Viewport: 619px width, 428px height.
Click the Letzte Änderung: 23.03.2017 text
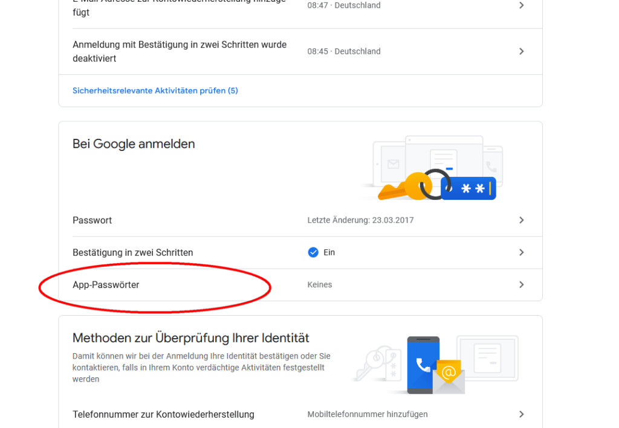(360, 220)
